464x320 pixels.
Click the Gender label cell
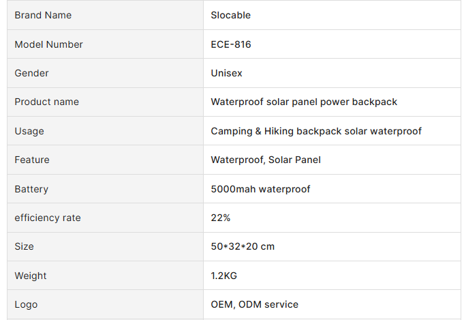[x=32, y=73]
